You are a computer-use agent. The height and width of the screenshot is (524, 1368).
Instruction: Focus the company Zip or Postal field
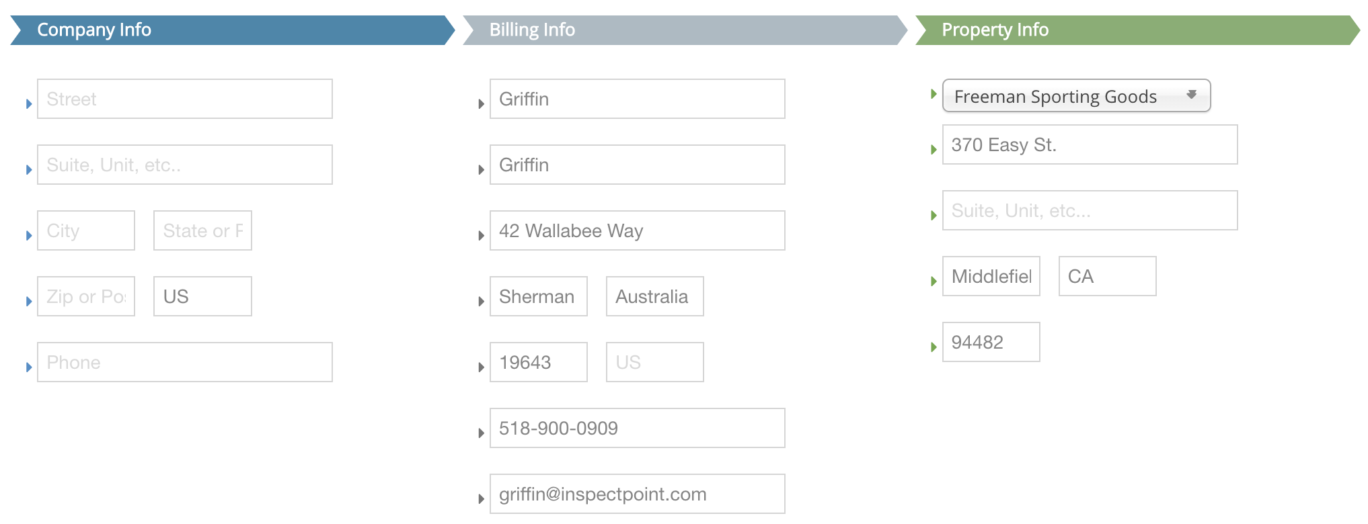(x=86, y=296)
